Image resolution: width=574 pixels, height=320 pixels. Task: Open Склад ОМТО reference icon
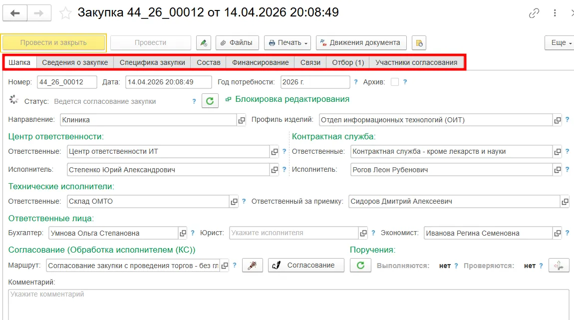234,202
